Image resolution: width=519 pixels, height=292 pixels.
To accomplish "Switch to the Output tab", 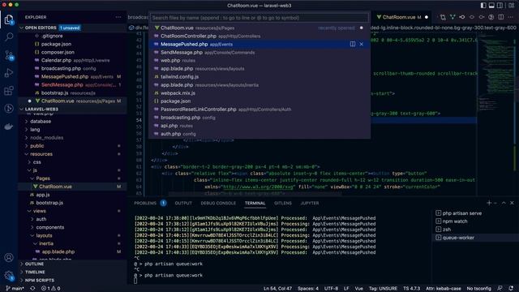I will pos(183,203).
